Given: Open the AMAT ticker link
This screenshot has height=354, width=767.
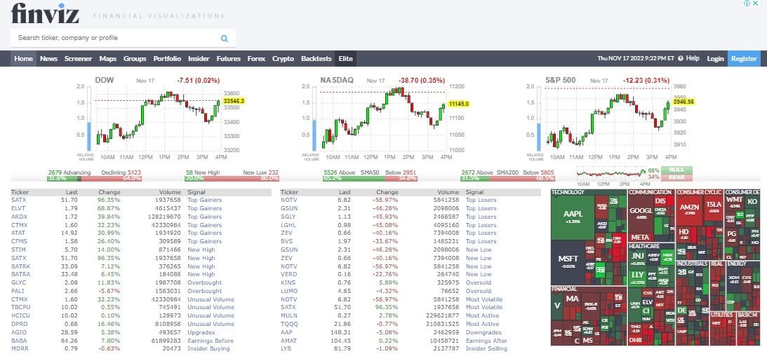Looking at the screenshot, I should point(288,341).
